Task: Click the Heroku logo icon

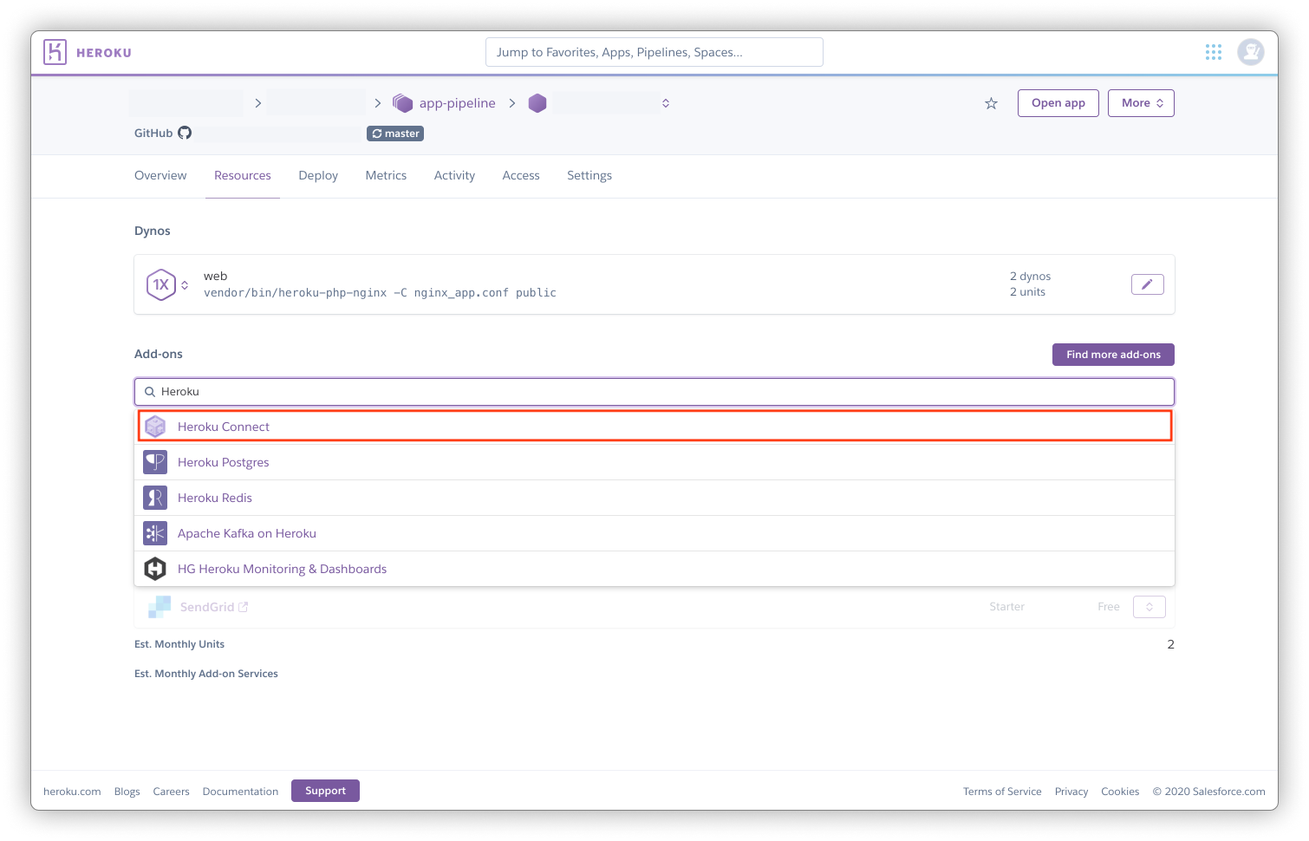Action: 55,52
